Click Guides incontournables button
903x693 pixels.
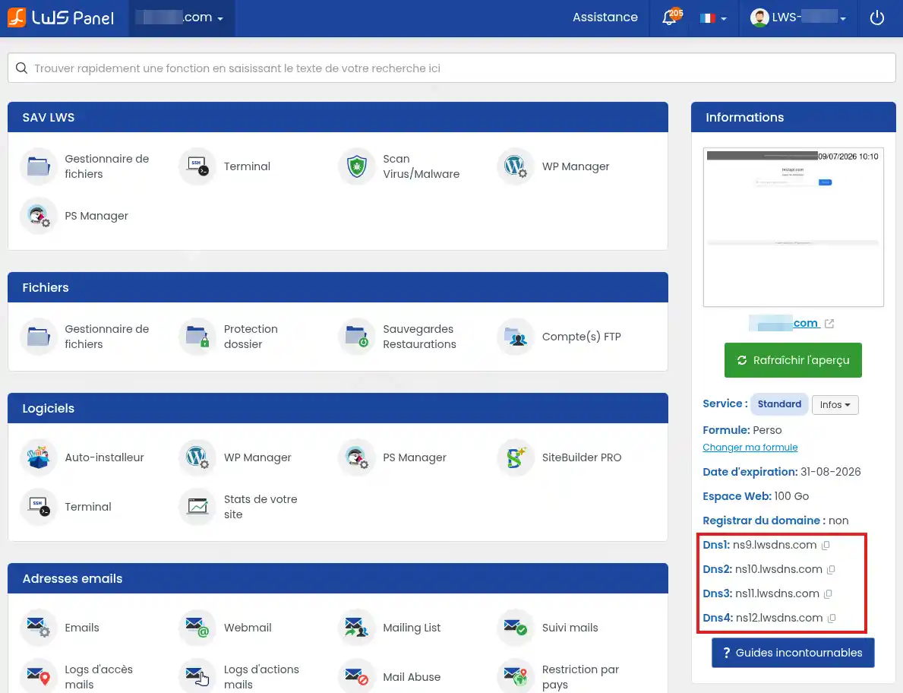793,653
